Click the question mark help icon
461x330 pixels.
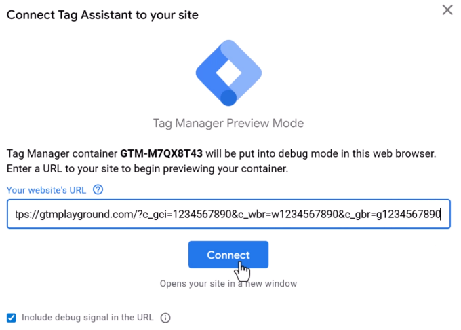[x=98, y=190]
